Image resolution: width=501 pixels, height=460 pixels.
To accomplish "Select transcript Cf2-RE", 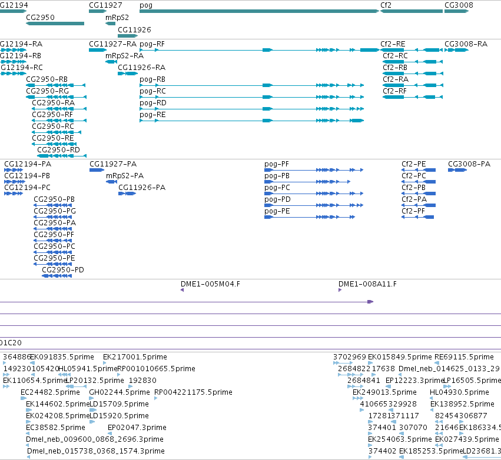I will (412, 50).
